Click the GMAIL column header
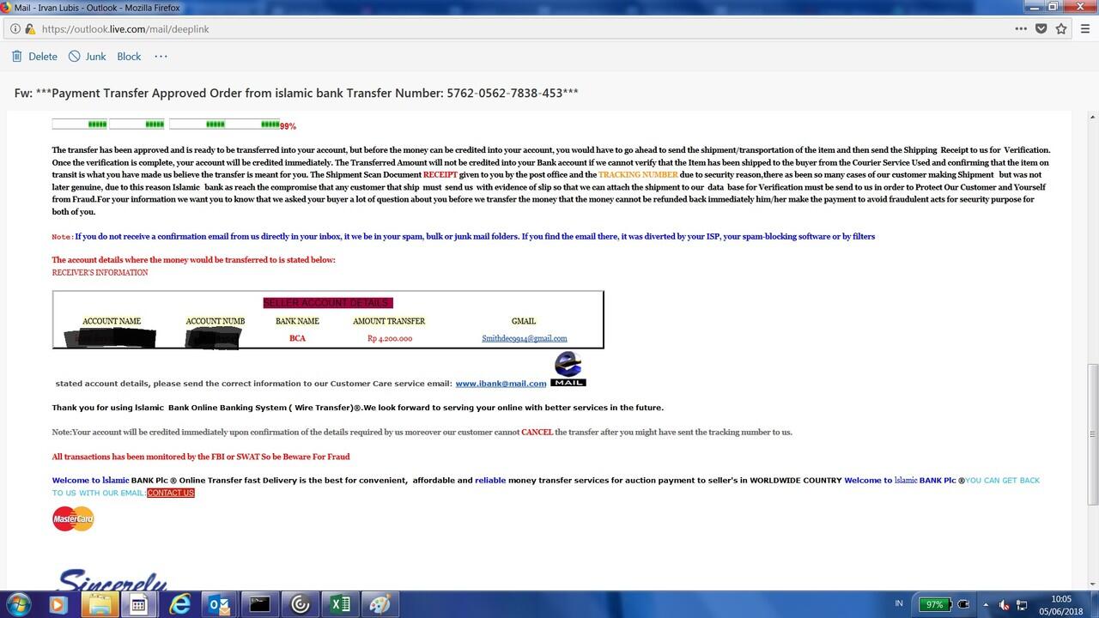This screenshot has width=1099, height=618. pyautogui.click(x=524, y=321)
